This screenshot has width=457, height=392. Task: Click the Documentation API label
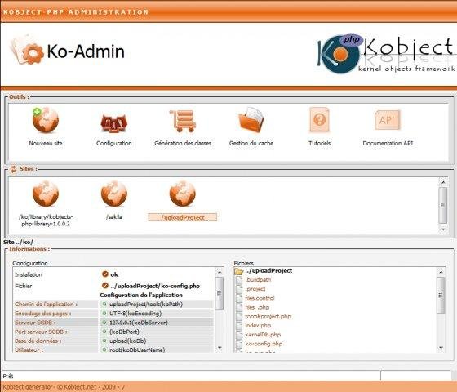(x=388, y=143)
